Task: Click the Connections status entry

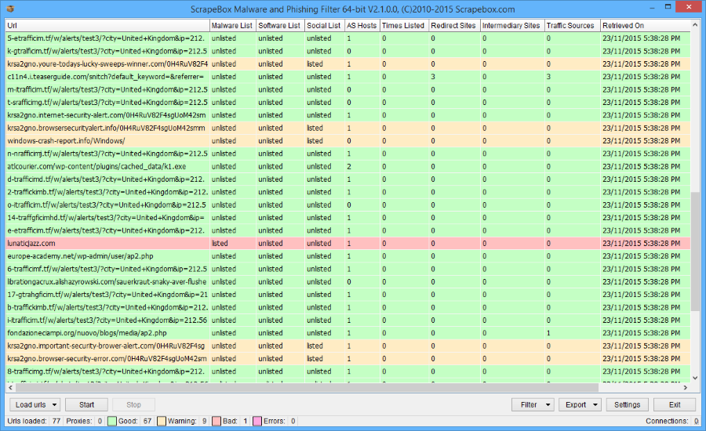Action: 671,421
